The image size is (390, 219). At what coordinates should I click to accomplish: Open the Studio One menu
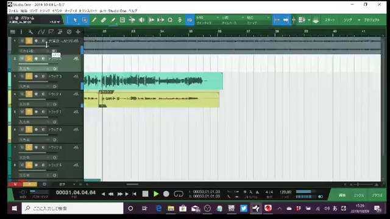tap(117, 11)
